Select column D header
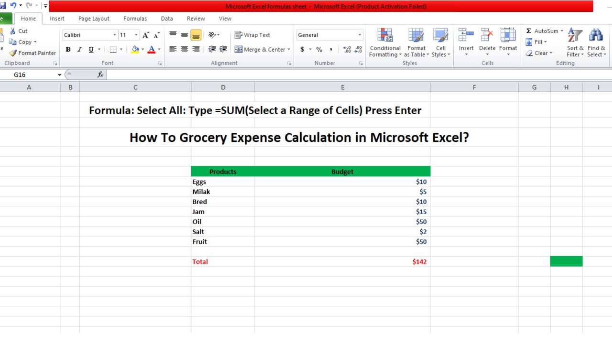The height and width of the screenshot is (344, 612). click(223, 87)
